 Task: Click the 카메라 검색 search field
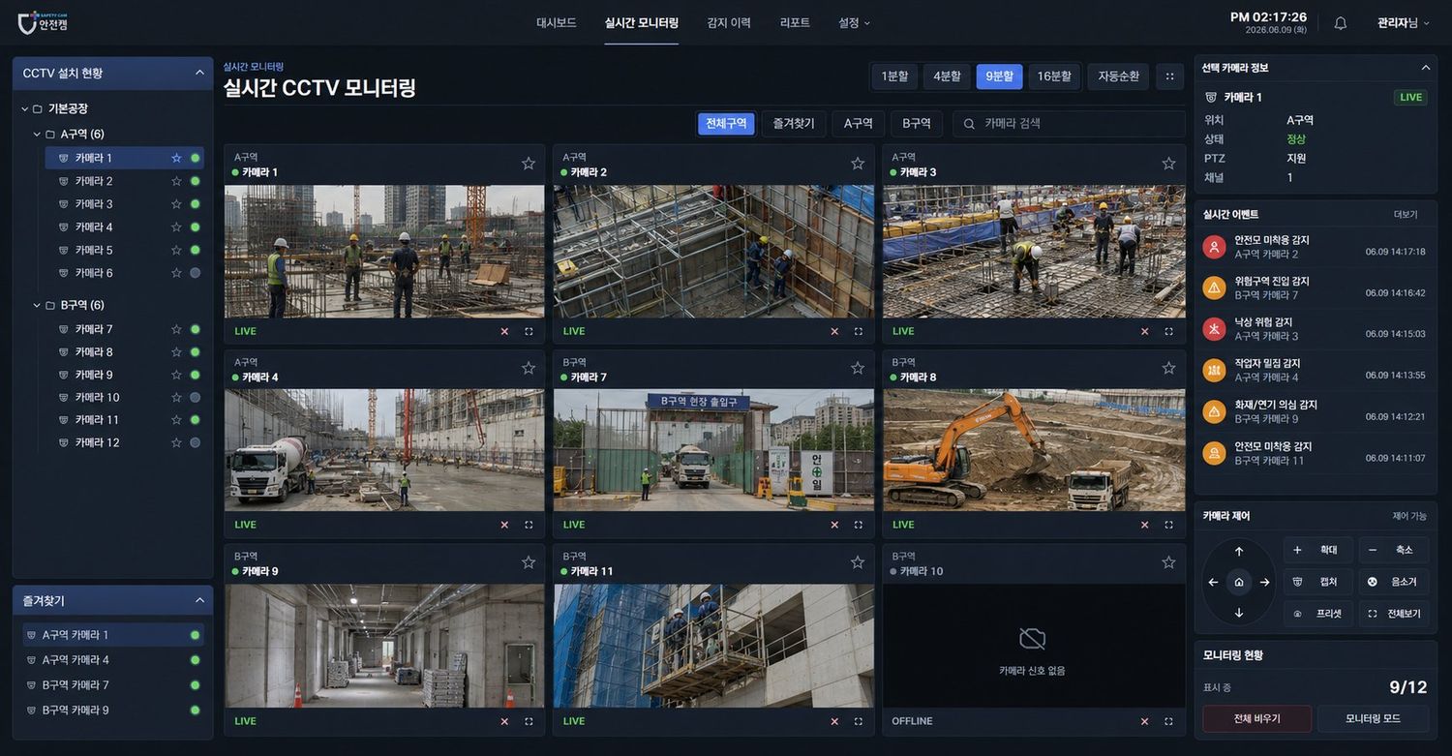[1069, 123]
